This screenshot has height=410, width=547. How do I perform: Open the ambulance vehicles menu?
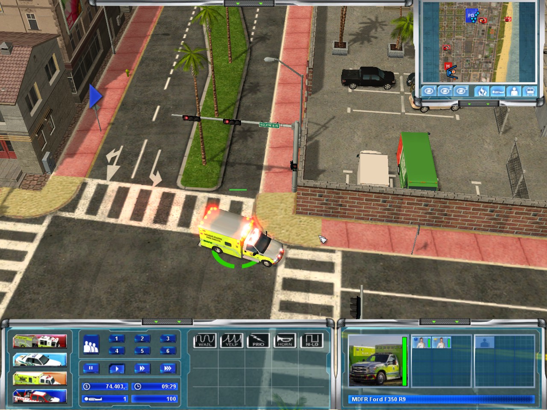(39, 378)
